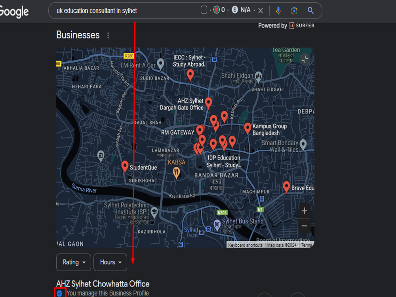396x297 pixels.
Task: Zoom in on the map
Action: pos(305,211)
